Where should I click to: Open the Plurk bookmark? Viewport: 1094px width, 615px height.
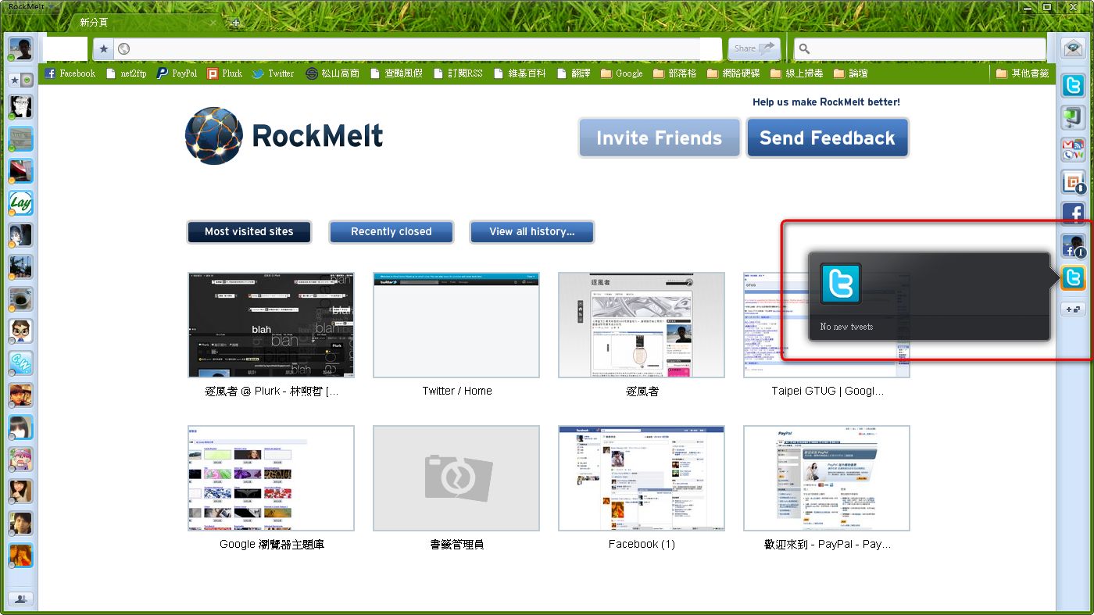pyautogui.click(x=225, y=73)
